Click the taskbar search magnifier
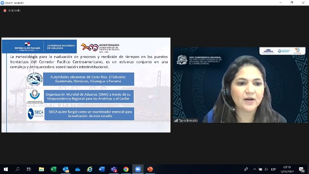The image size is (309, 174). [17, 169]
